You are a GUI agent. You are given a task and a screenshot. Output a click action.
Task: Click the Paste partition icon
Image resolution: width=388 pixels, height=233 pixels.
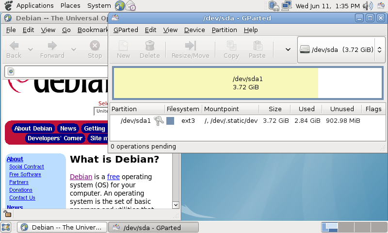click(258, 46)
